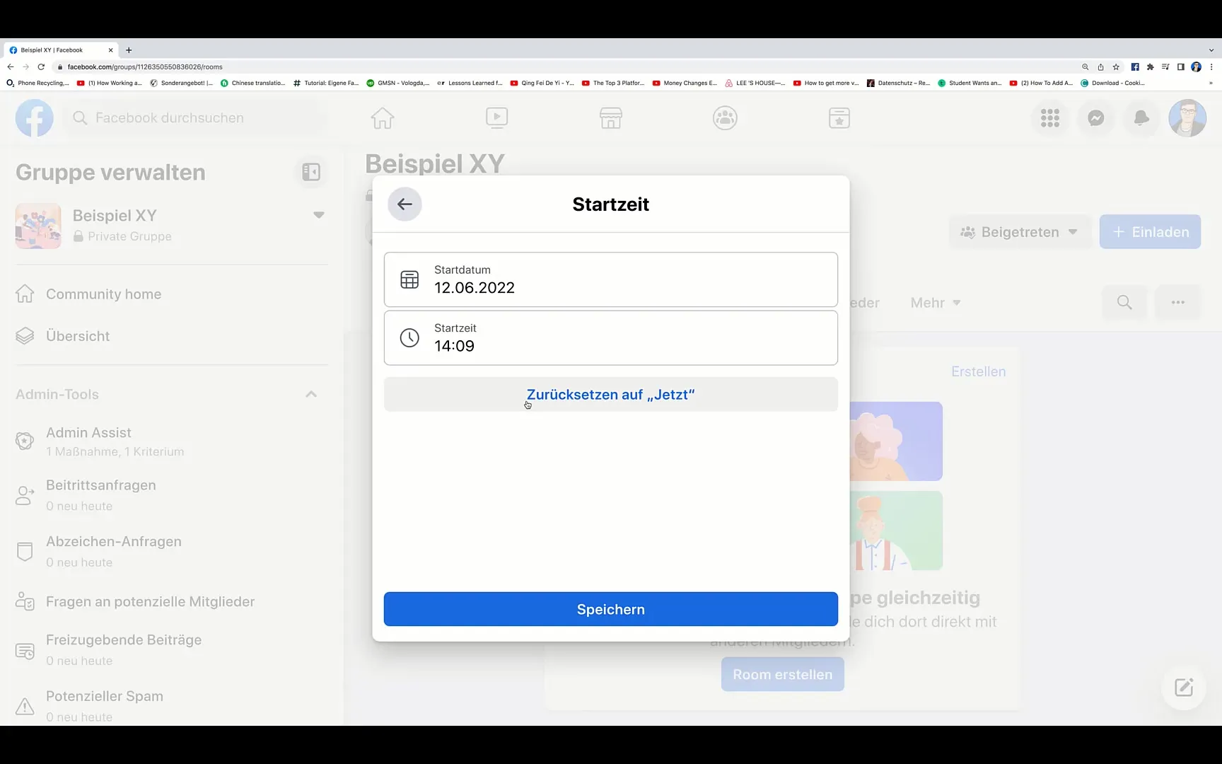The image size is (1222, 764).
Task: Start a new message with compose icon
Action: point(1184,688)
